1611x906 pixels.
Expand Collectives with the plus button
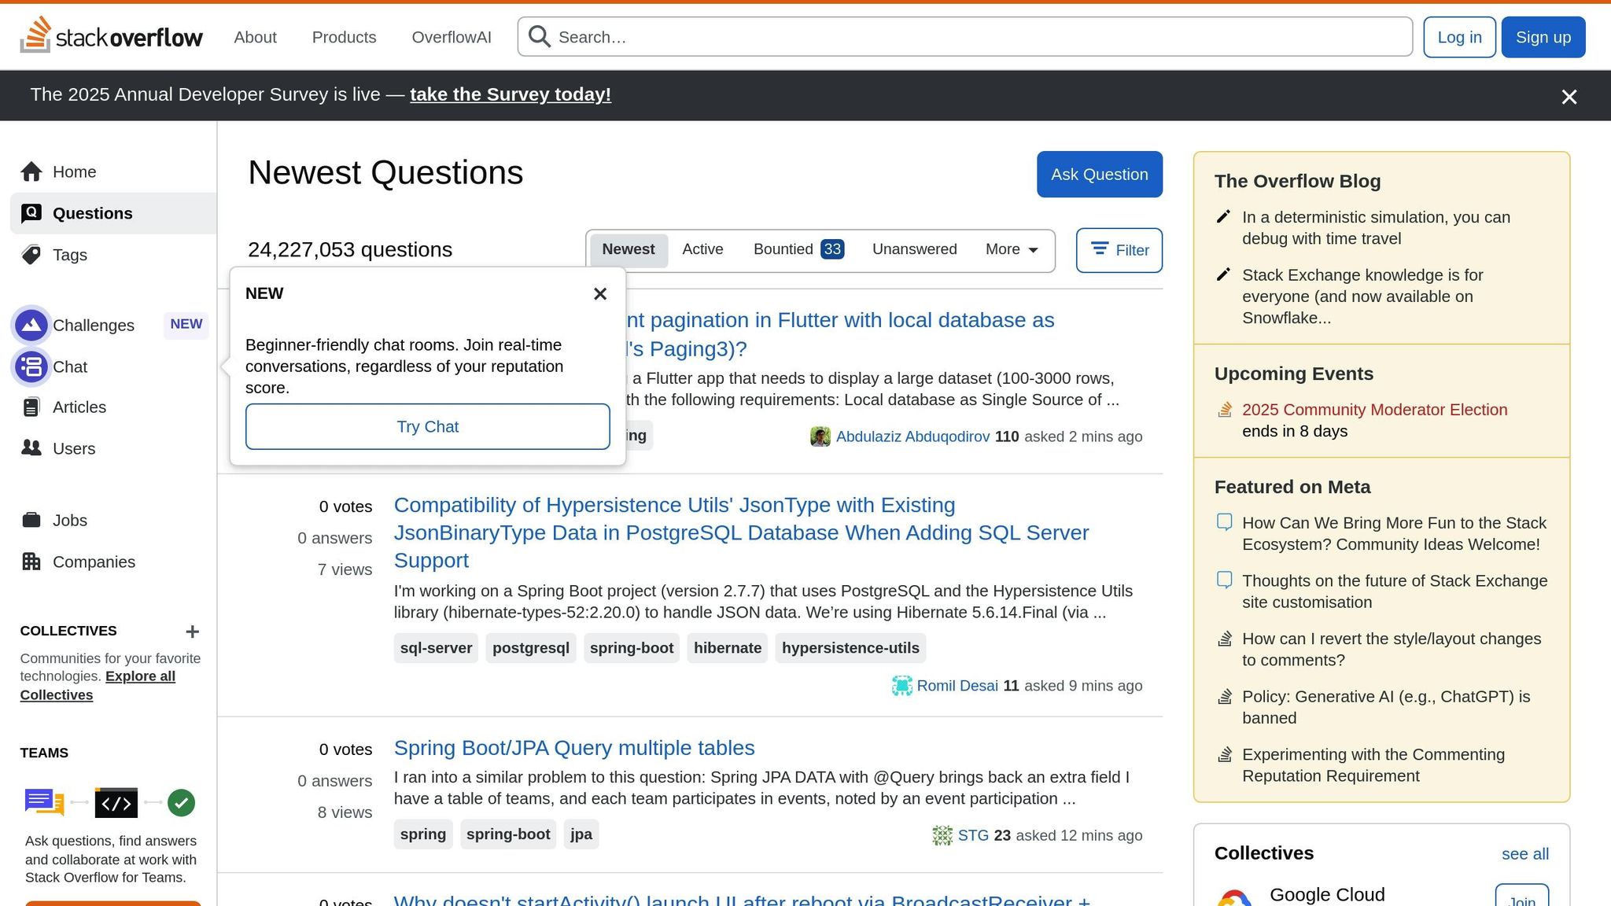(x=193, y=631)
